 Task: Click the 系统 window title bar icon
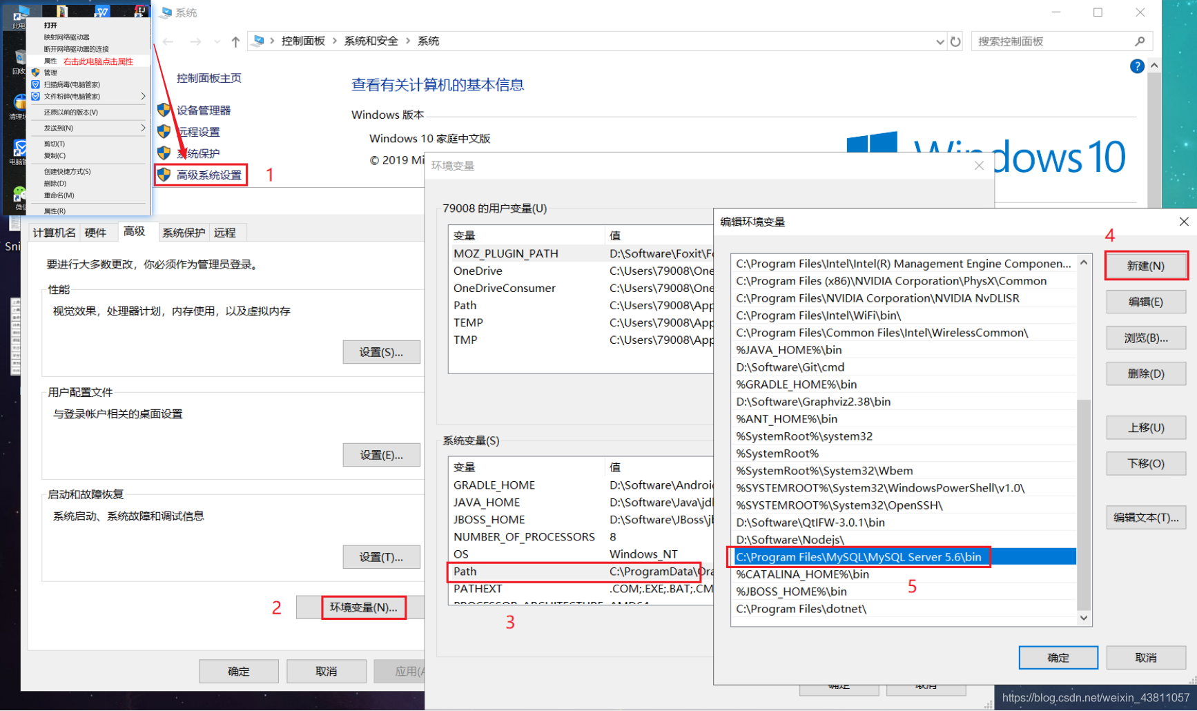166,12
